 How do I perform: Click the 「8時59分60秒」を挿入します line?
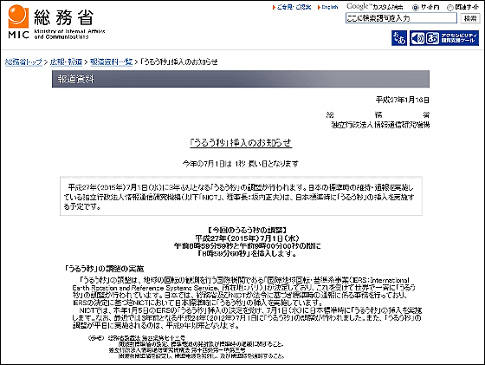(x=247, y=253)
